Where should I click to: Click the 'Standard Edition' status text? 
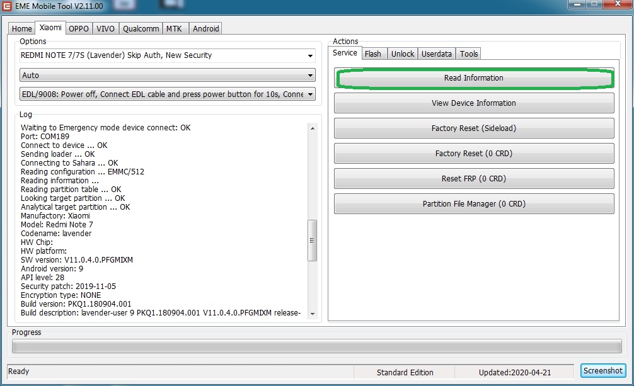pyautogui.click(x=405, y=373)
